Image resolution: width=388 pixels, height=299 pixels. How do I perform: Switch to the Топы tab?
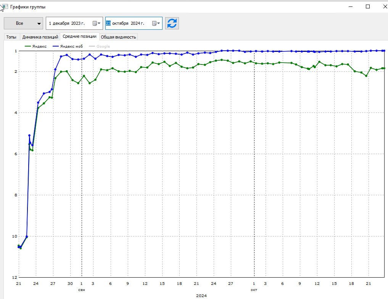click(x=11, y=37)
